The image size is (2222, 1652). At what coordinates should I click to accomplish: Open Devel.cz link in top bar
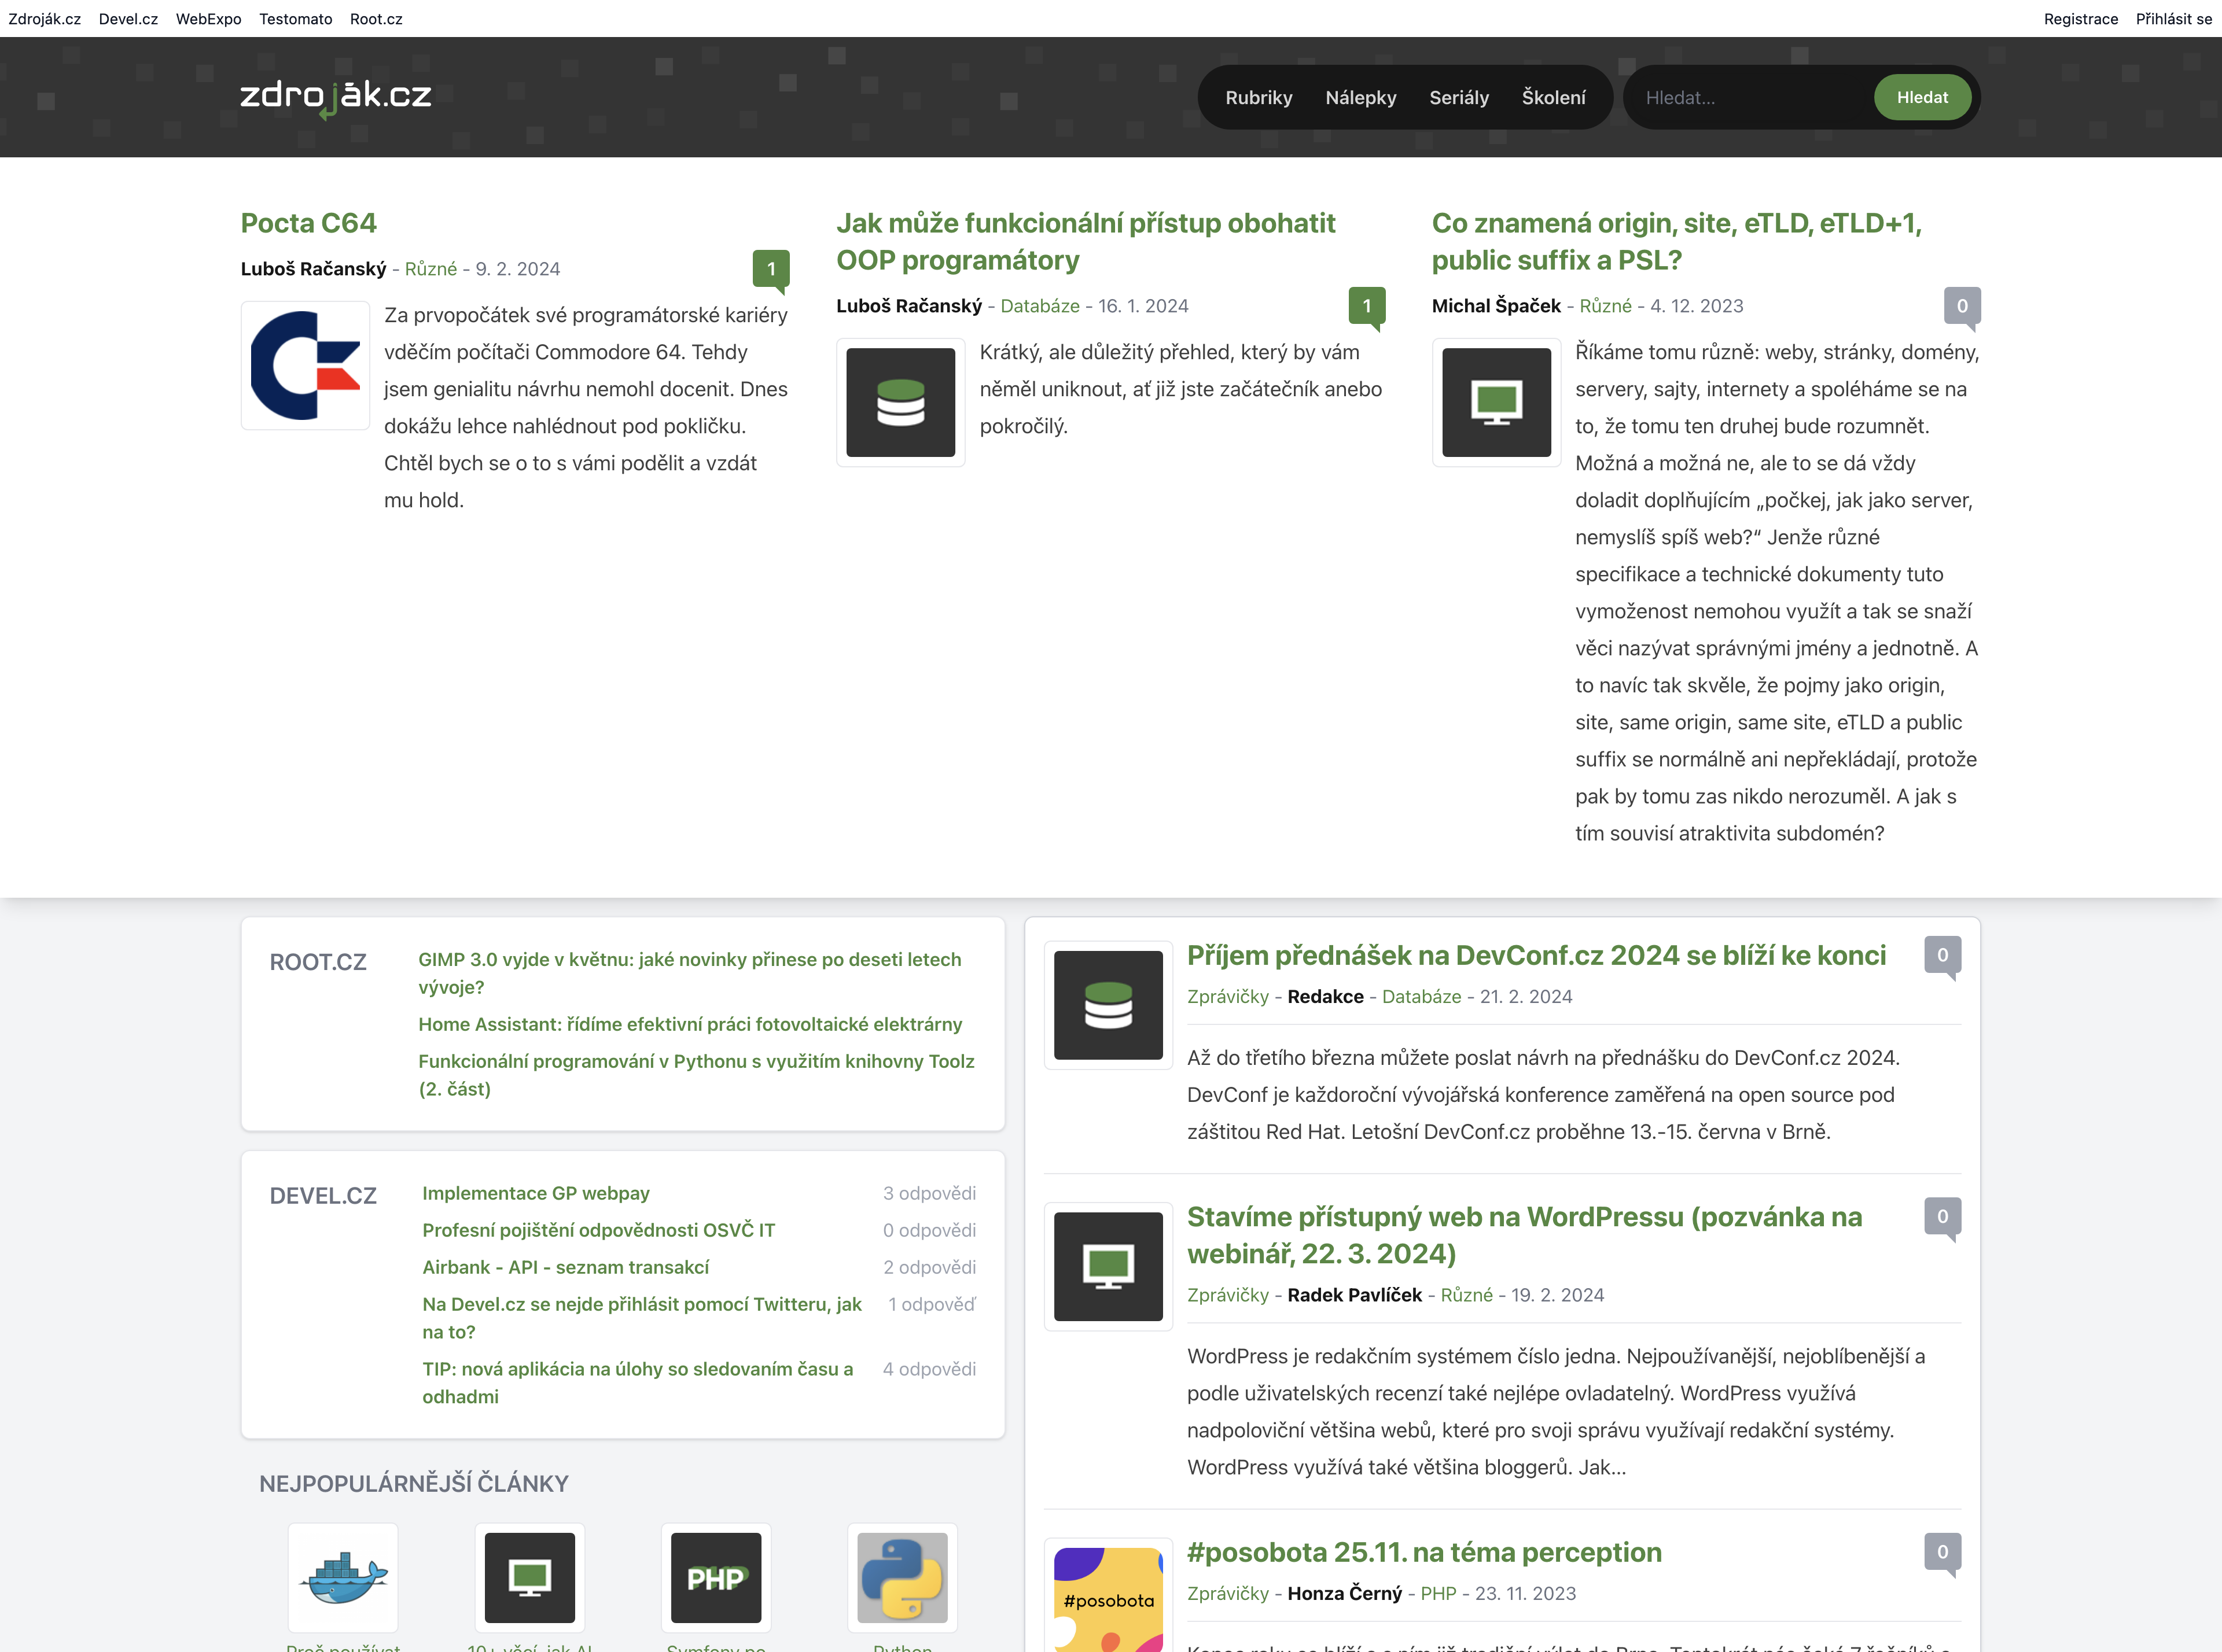(x=128, y=19)
